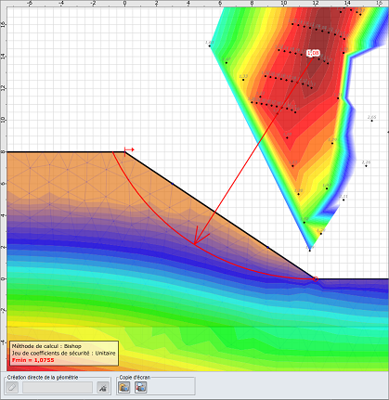389x400 pixels.
Task: Select the circle center point labeled 2,21
Action: 344,200
